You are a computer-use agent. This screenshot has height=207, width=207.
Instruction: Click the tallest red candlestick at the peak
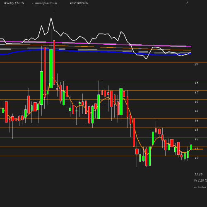click(x=54, y=63)
